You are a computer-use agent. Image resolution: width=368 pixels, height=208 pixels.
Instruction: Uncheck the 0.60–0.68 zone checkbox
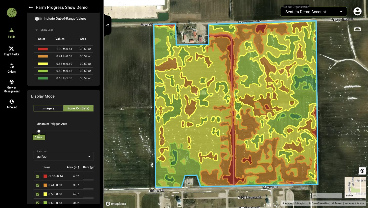[38, 203]
